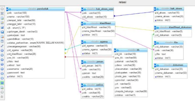Click the single floppy disk save page icon

coord(2,28)
